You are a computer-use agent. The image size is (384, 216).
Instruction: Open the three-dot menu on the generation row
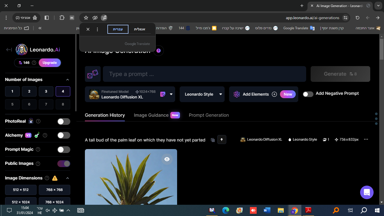coord(366,139)
